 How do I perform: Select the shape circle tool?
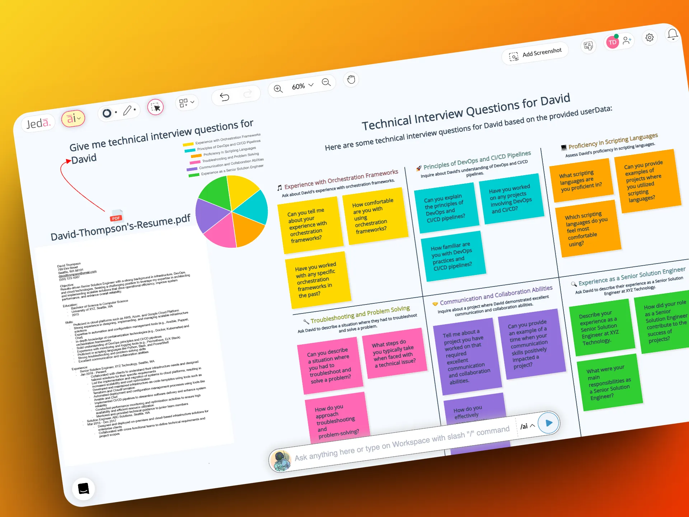(x=107, y=113)
